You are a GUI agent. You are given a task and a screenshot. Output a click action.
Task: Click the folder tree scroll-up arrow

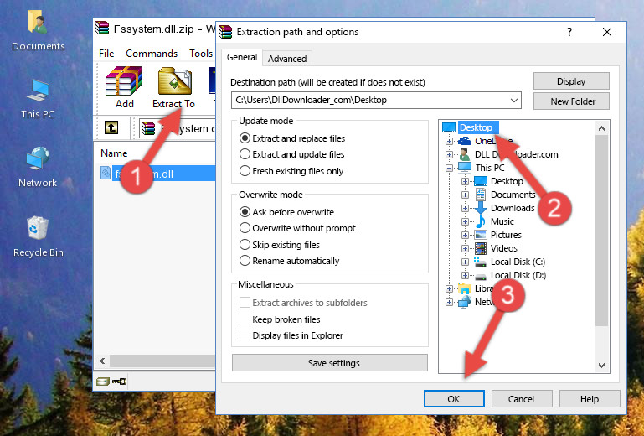point(601,128)
